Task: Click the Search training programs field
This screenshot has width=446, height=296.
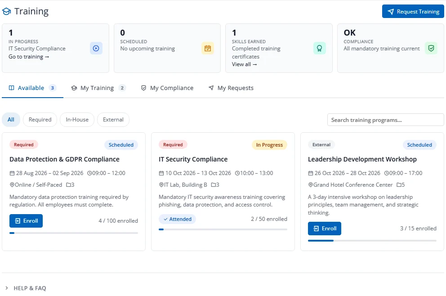Action: [385, 120]
